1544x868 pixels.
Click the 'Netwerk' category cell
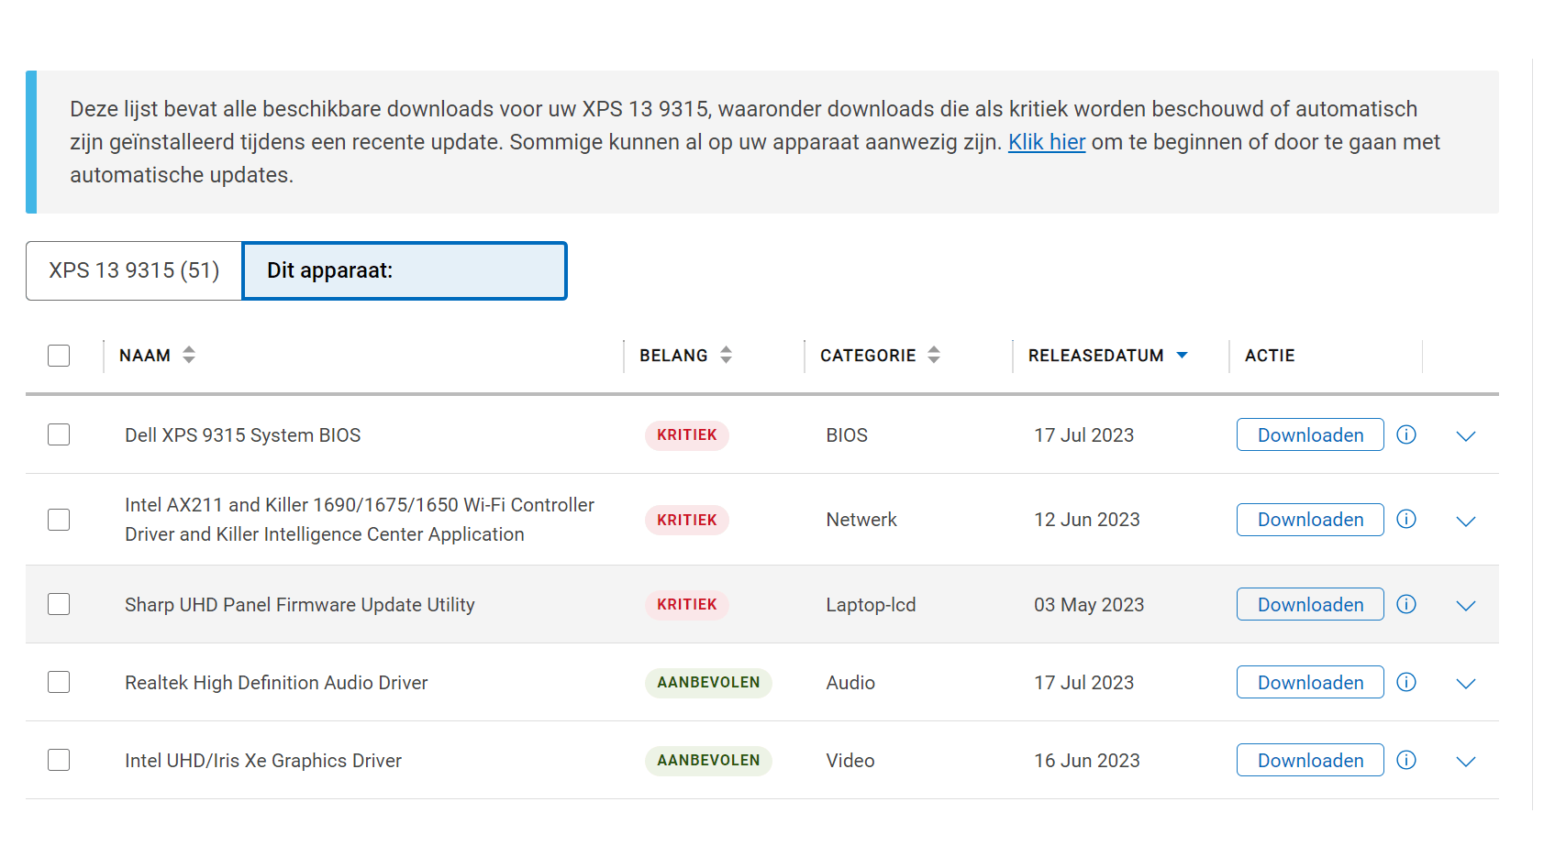pyautogui.click(x=861, y=520)
